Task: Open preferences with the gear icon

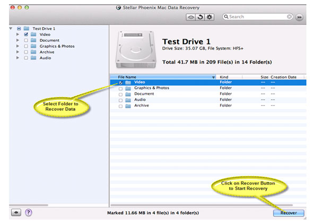Action: pyautogui.click(x=209, y=17)
